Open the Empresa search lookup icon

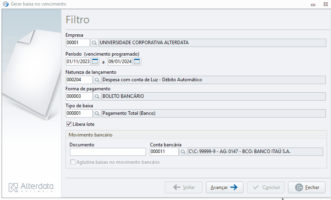point(94,43)
